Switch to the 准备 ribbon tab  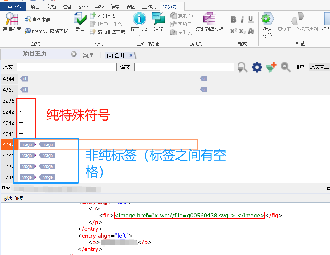click(x=67, y=7)
